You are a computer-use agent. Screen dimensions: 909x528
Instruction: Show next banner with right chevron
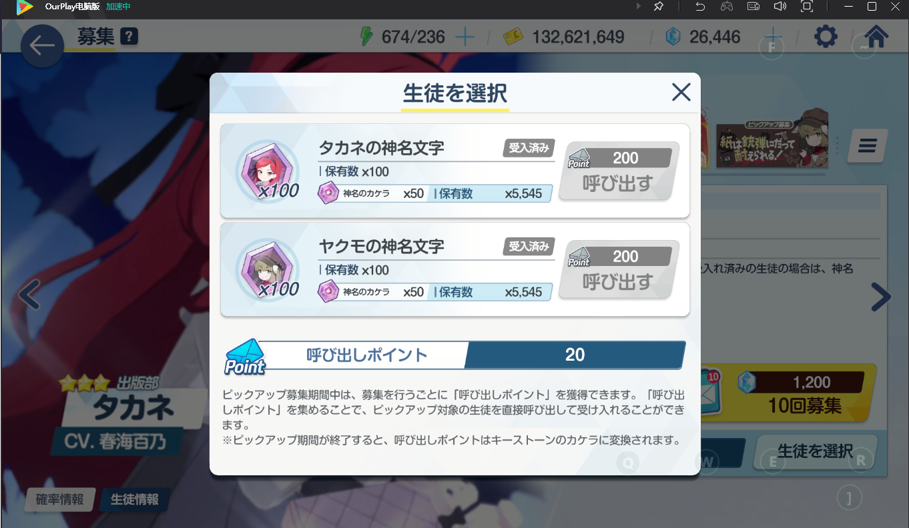coord(880,297)
